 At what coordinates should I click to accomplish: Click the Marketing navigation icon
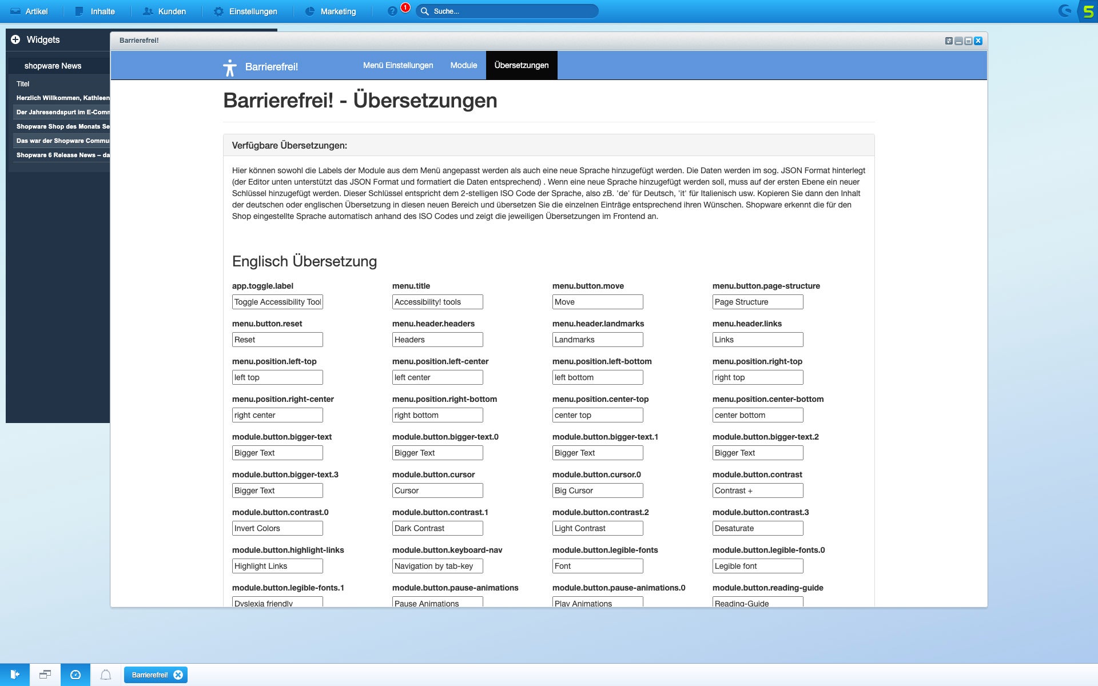click(x=310, y=11)
